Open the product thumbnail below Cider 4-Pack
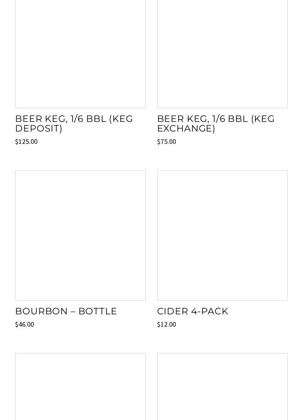This screenshot has width=303, height=420. (x=222, y=386)
